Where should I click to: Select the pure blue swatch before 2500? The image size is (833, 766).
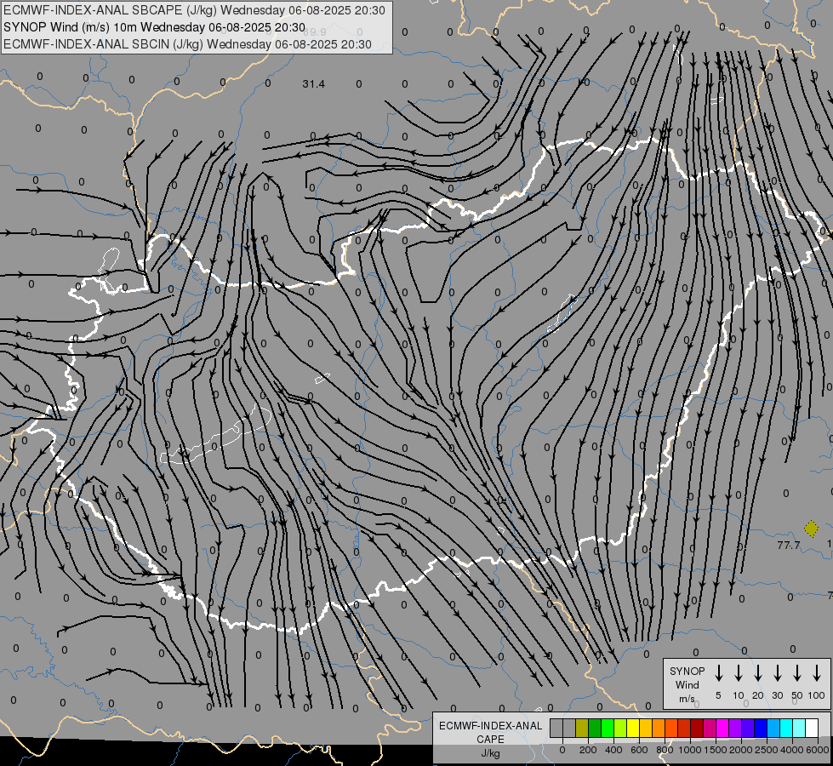[760, 728]
